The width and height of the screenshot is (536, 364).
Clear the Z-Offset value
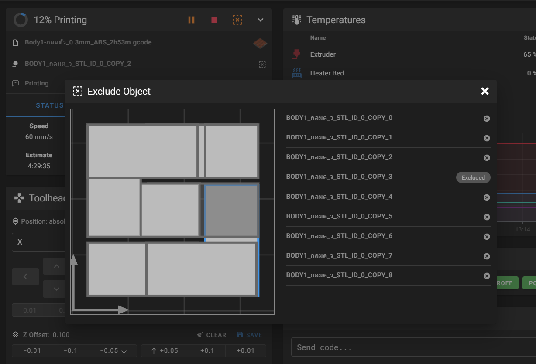click(212, 335)
